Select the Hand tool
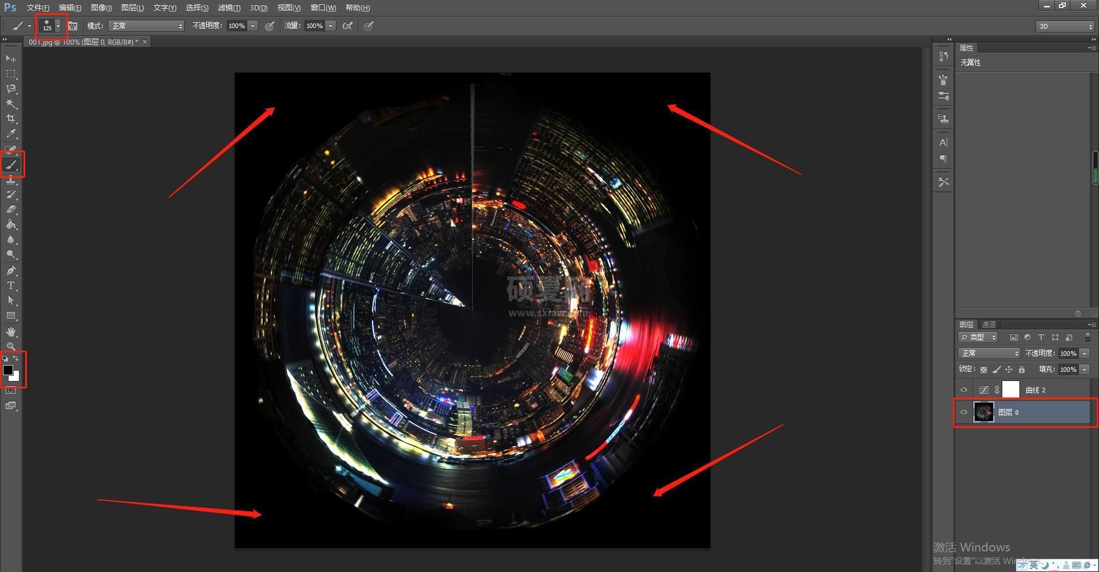 11,332
